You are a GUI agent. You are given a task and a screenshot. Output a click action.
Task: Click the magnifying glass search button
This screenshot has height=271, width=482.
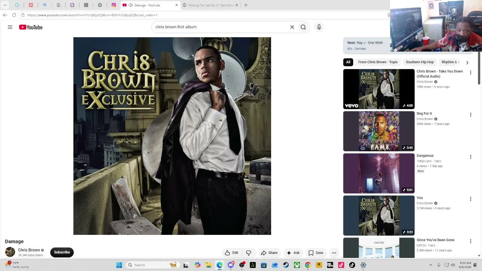[x=303, y=27]
